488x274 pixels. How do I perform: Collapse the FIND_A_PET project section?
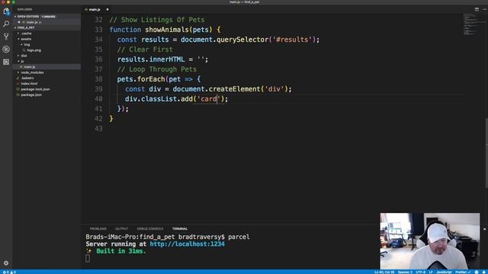pos(25,27)
